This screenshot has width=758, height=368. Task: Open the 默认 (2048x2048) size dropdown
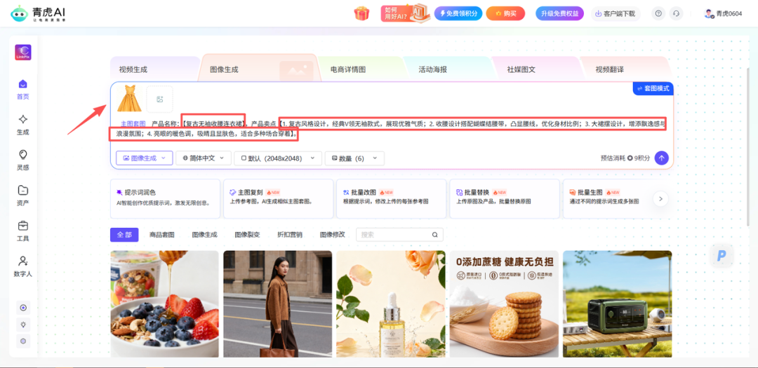click(278, 158)
